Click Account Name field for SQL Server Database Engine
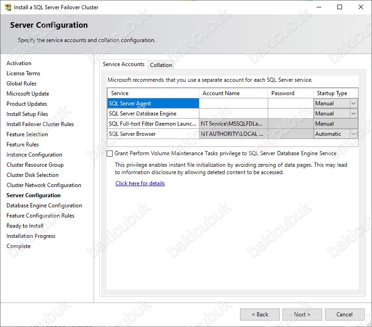Screen dimensions: 372x327 point(234,114)
